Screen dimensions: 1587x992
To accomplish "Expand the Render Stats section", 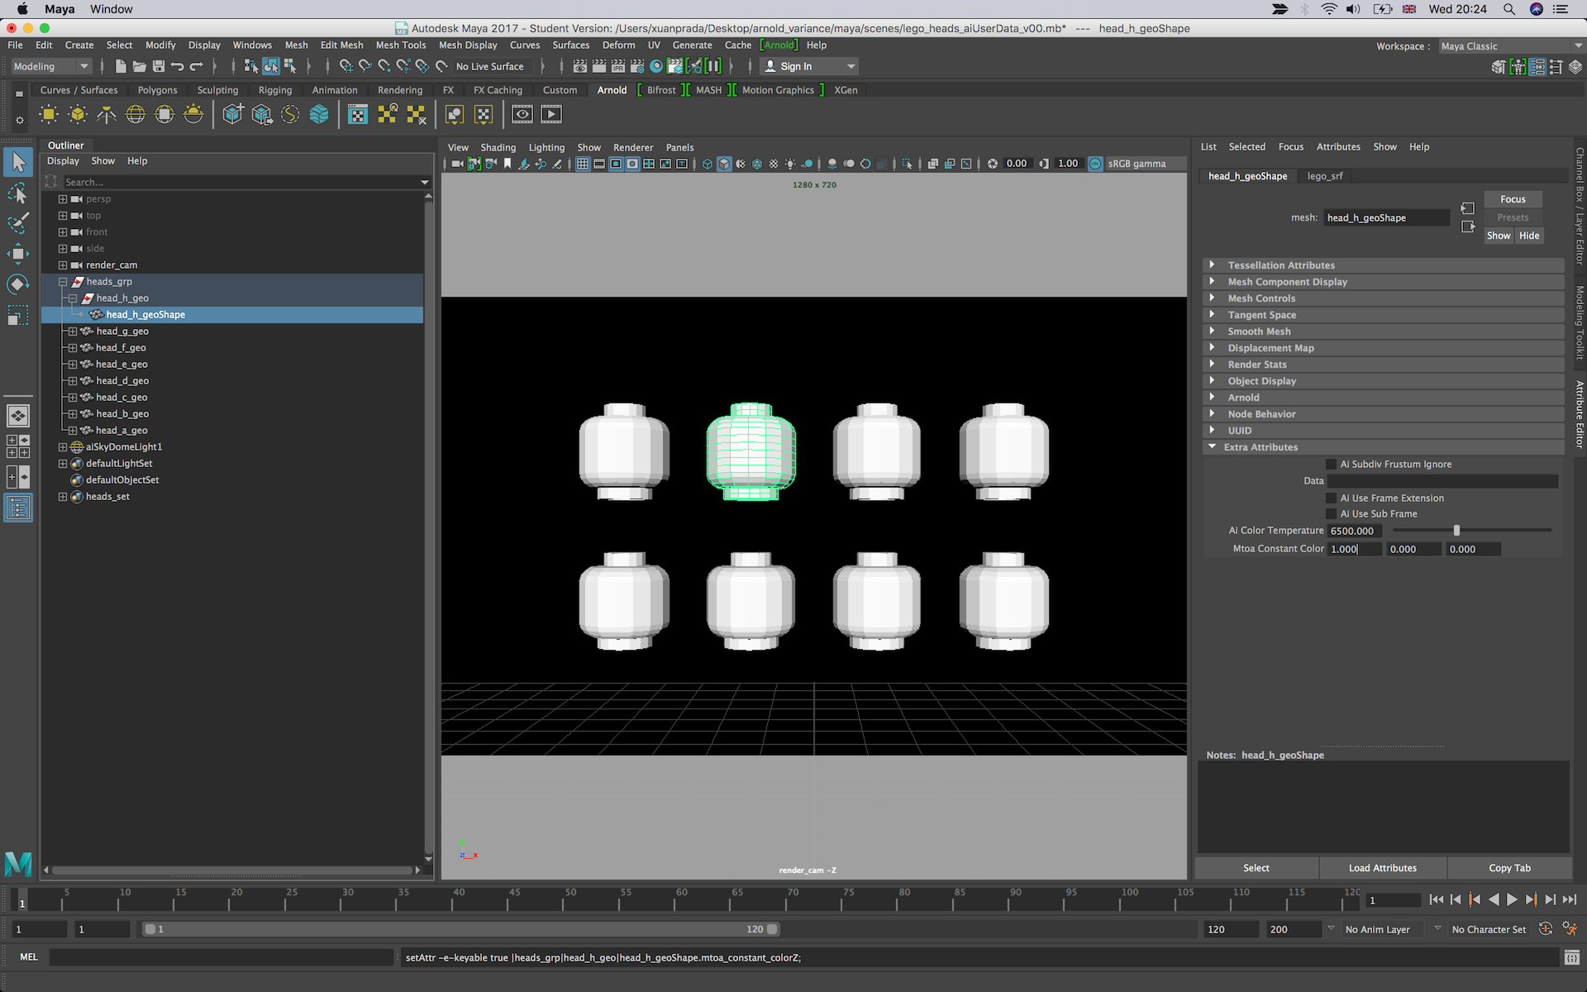I will [1212, 364].
